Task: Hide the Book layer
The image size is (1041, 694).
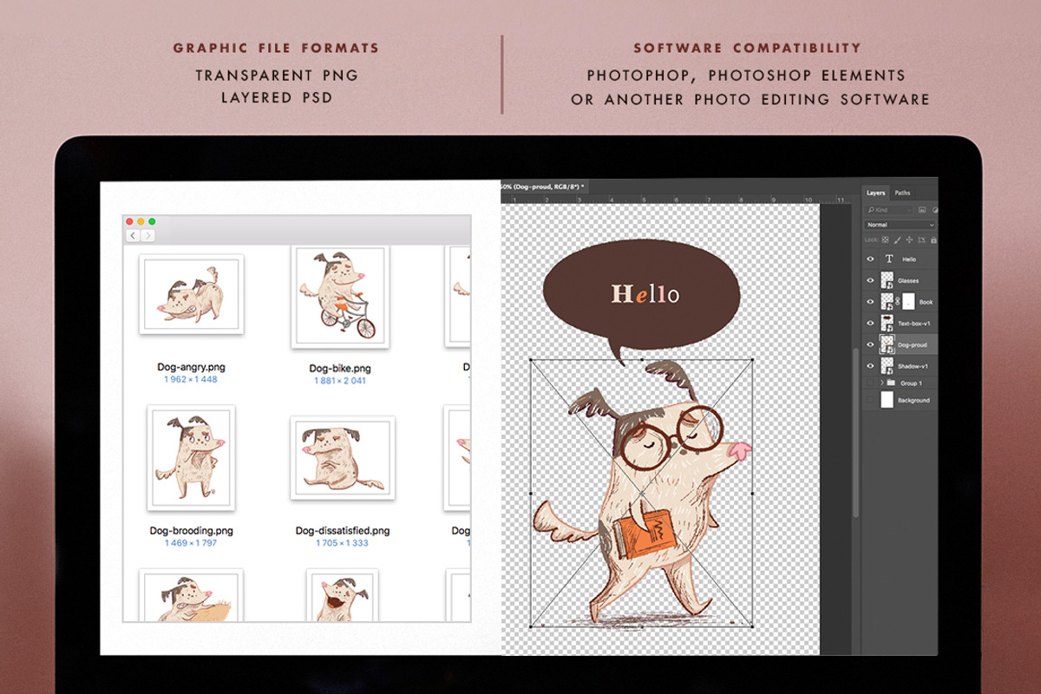Action: point(870,302)
